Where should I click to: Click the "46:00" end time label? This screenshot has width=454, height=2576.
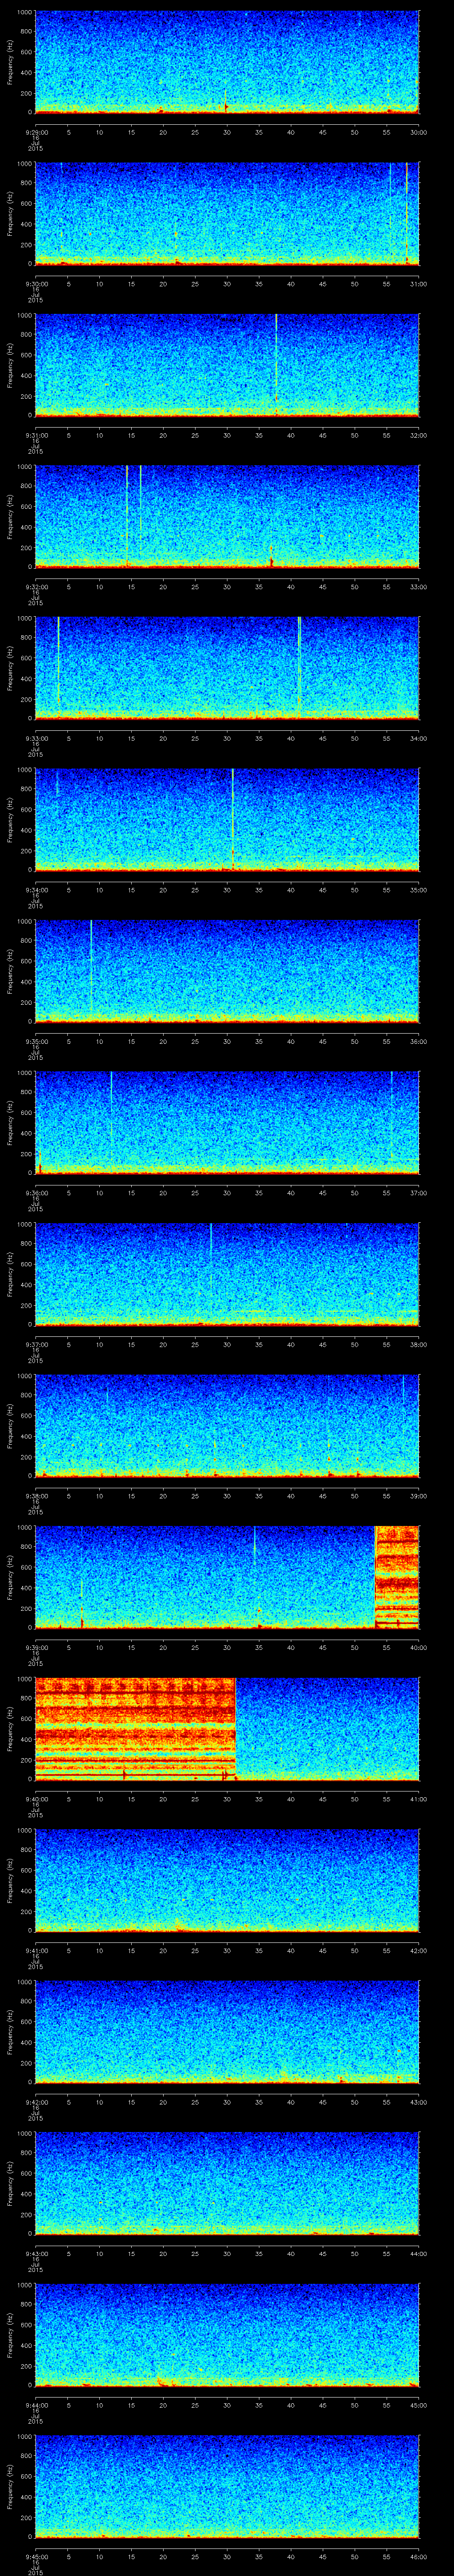pos(419,2556)
